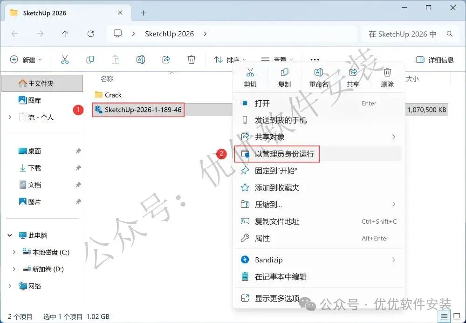Screen dimensions: 466x323
Task: Click the Up folder arrow
Action: tap(65, 34)
